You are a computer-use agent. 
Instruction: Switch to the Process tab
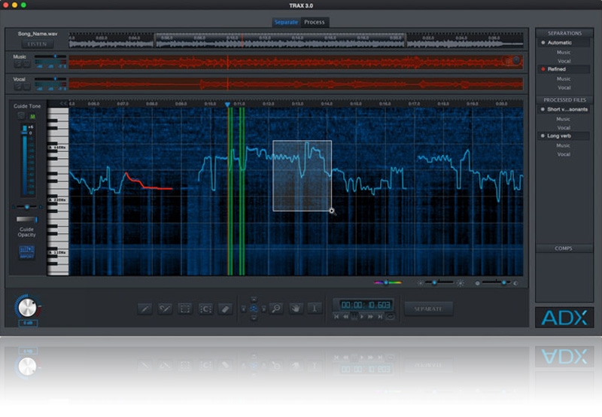(315, 23)
